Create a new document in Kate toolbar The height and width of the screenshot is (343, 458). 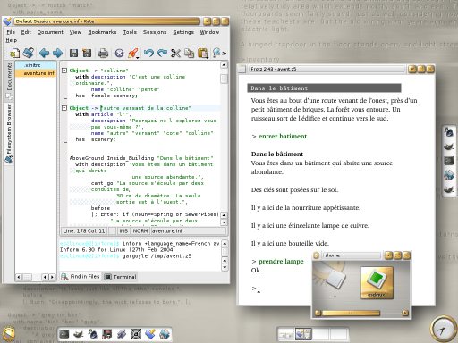point(14,54)
